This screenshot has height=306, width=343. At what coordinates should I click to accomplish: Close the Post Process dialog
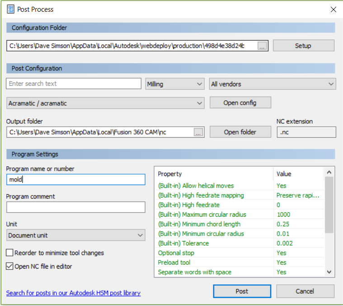333,9
